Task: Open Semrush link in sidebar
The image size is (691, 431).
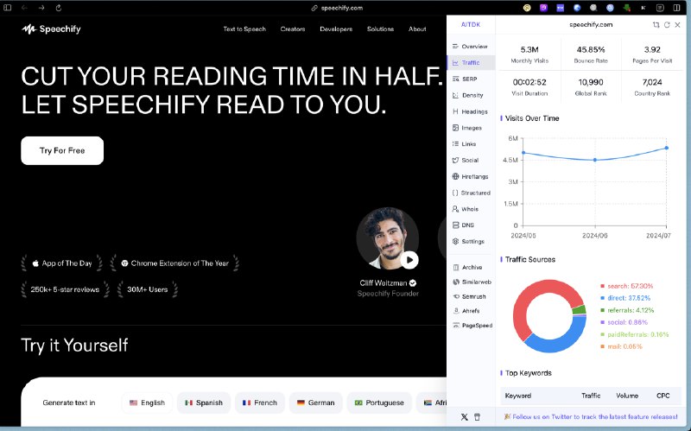Action: tap(469, 296)
